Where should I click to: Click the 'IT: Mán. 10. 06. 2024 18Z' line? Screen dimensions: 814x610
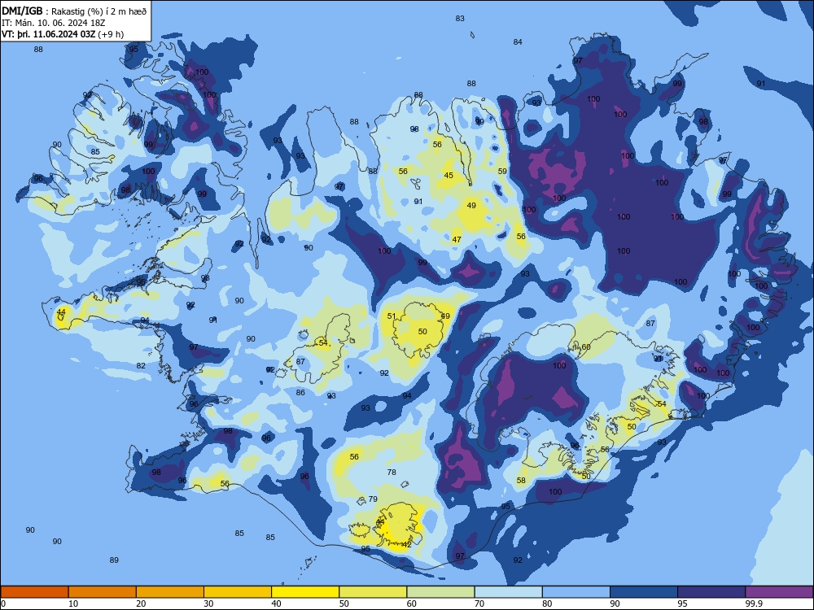tap(54, 23)
